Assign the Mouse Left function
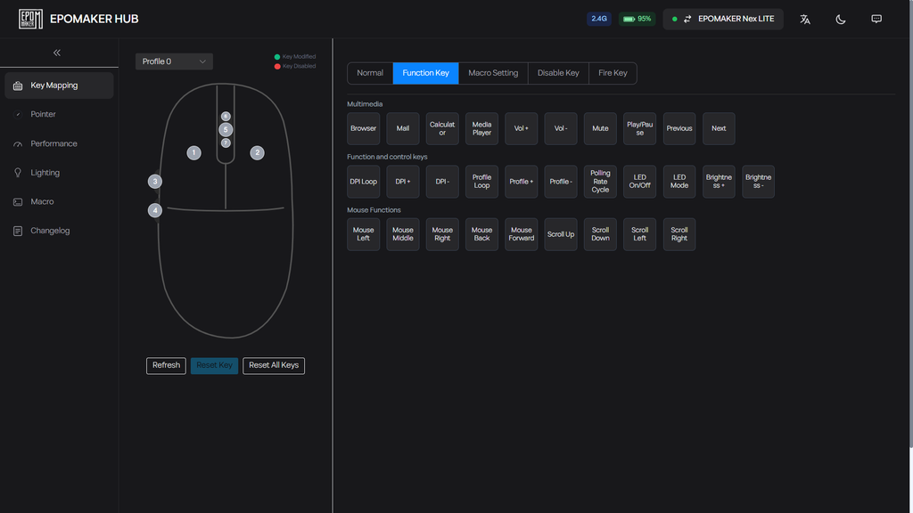913x513 pixels. coord(364,234)
